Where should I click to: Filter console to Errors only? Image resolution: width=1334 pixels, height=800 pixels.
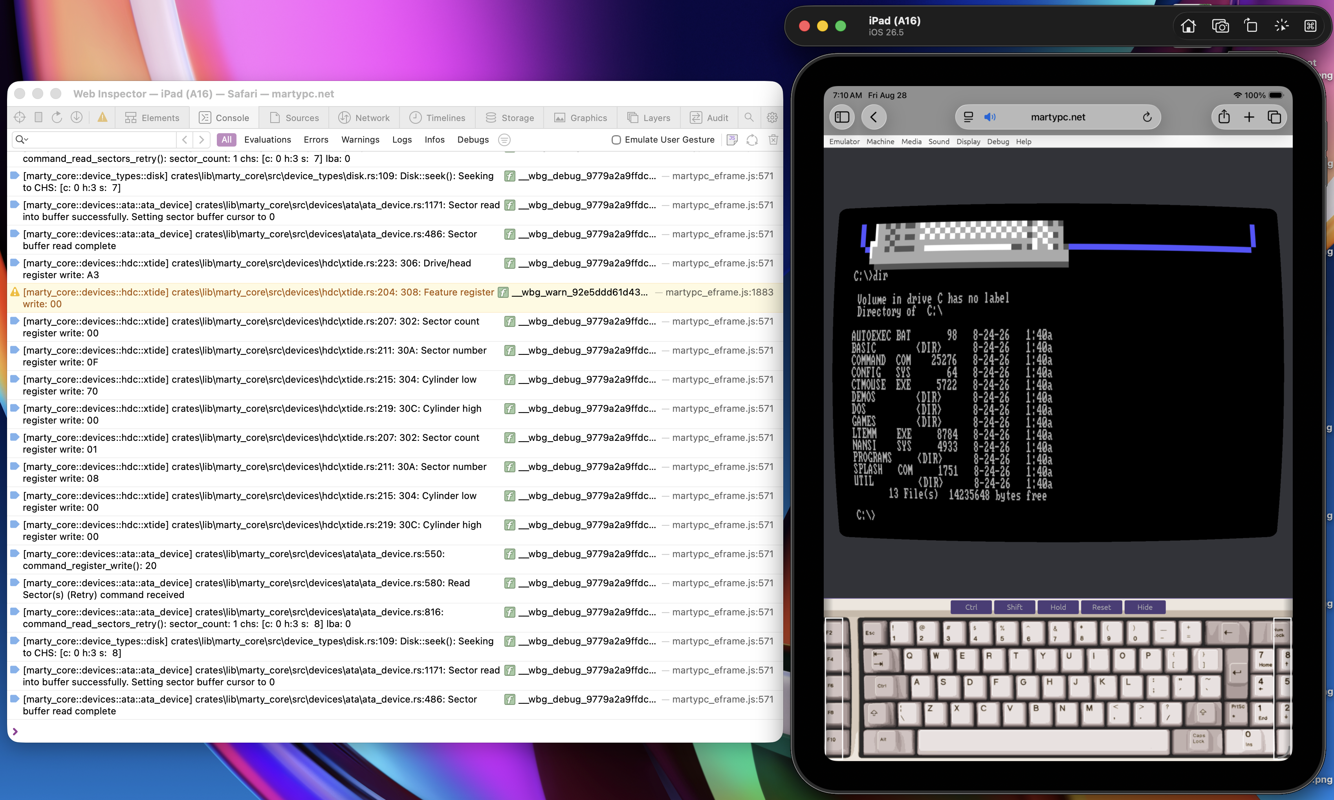316,139
